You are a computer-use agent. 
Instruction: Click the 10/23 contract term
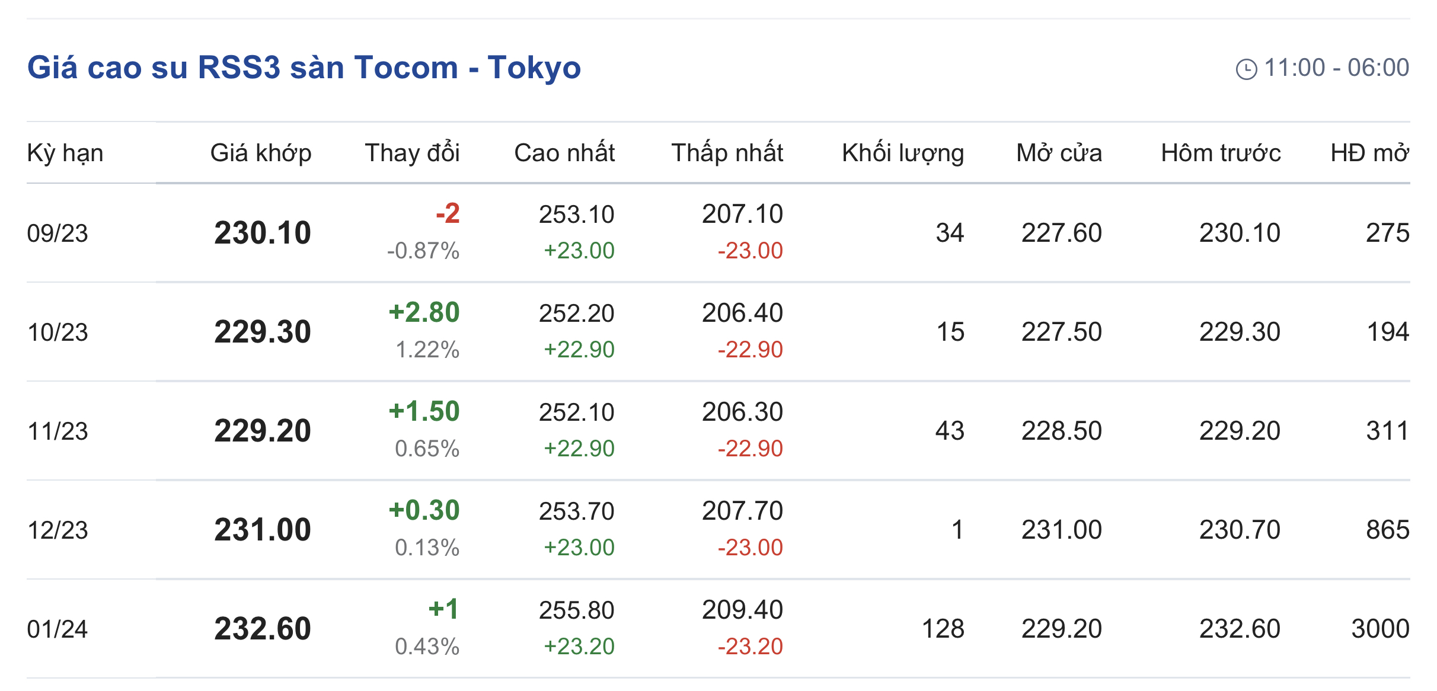(x=58, y=332)
